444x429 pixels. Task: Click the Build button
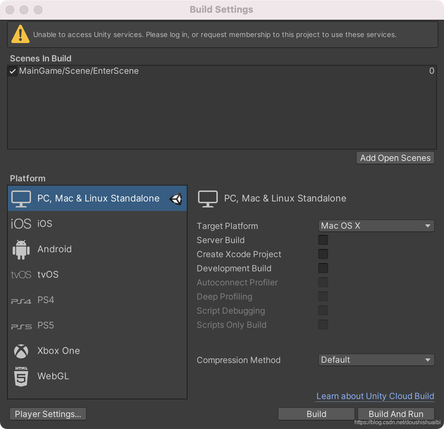click(316, 414)
